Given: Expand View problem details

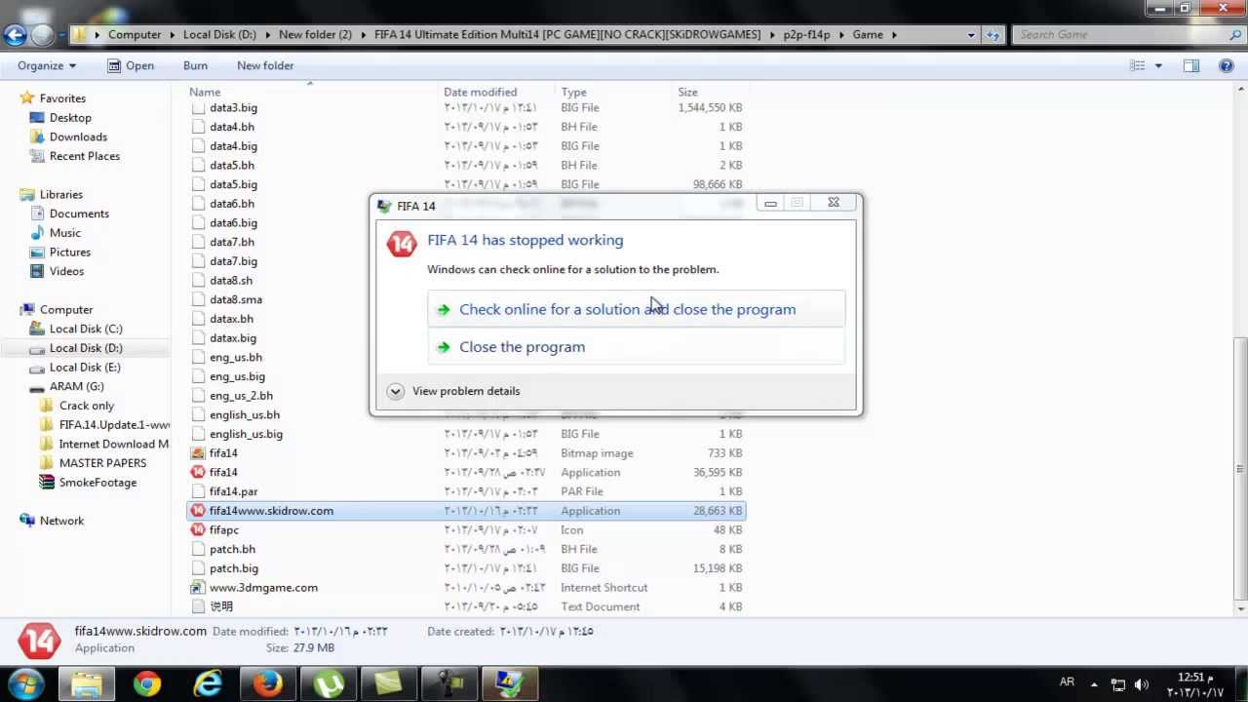Looking at the screenshot, I should click(453, 391).
